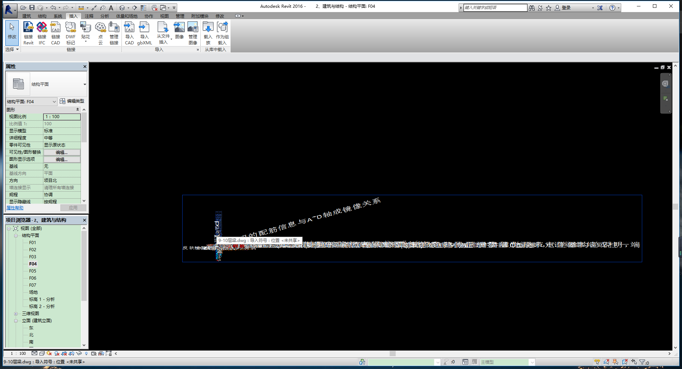Click the Edit Type (编辑类型) icon
682x369 pixels.
[63, 101]
